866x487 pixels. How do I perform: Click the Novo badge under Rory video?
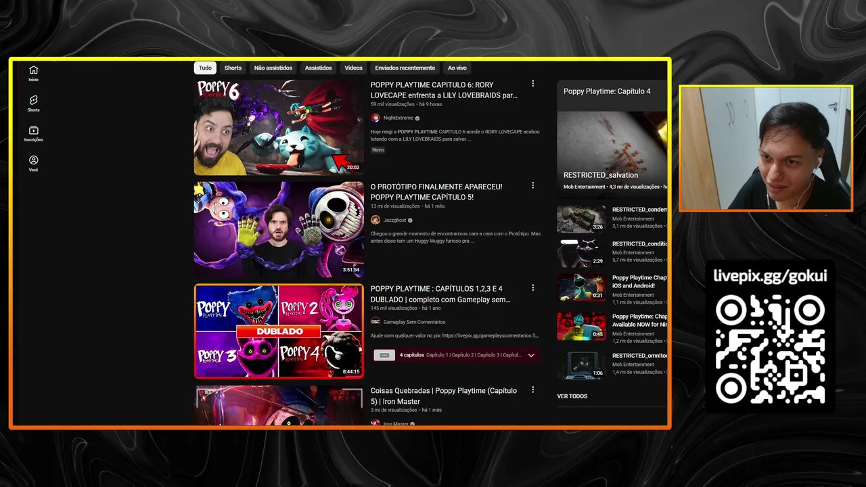click(x=378, y=150)
